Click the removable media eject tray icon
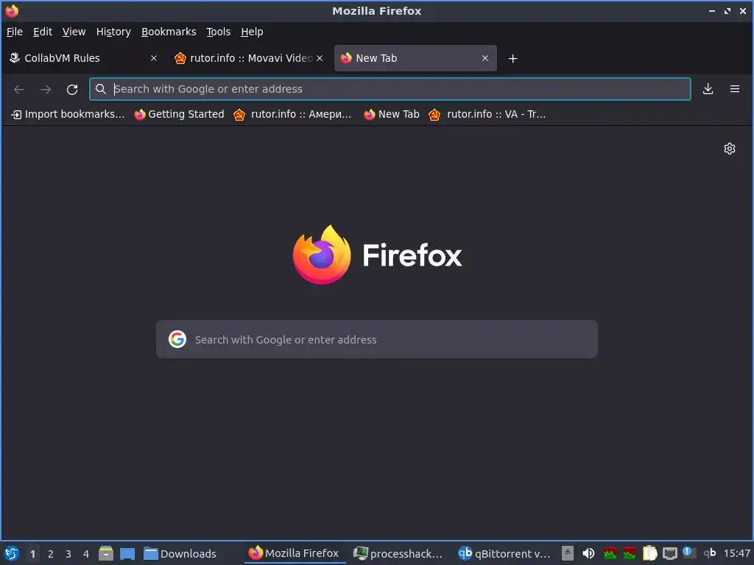The height and width of the screenshot is (565, 754). 568,553
